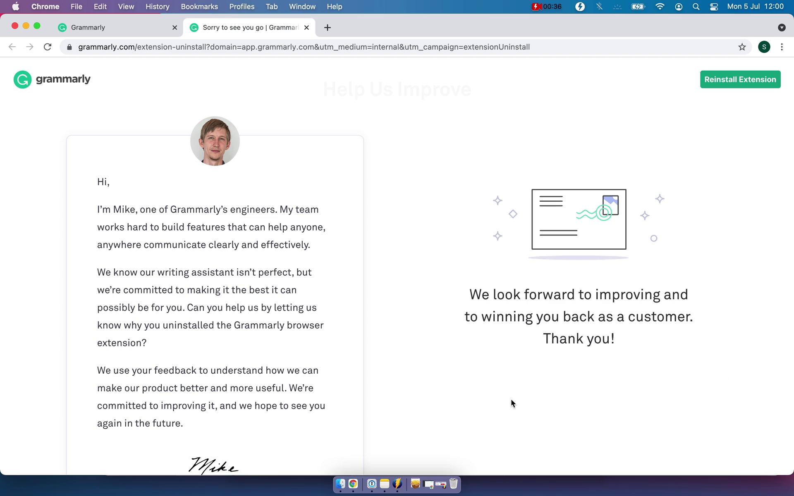Click the 'Hi,' greeting text
Viewport: 794px width, 496px height.
103,182
